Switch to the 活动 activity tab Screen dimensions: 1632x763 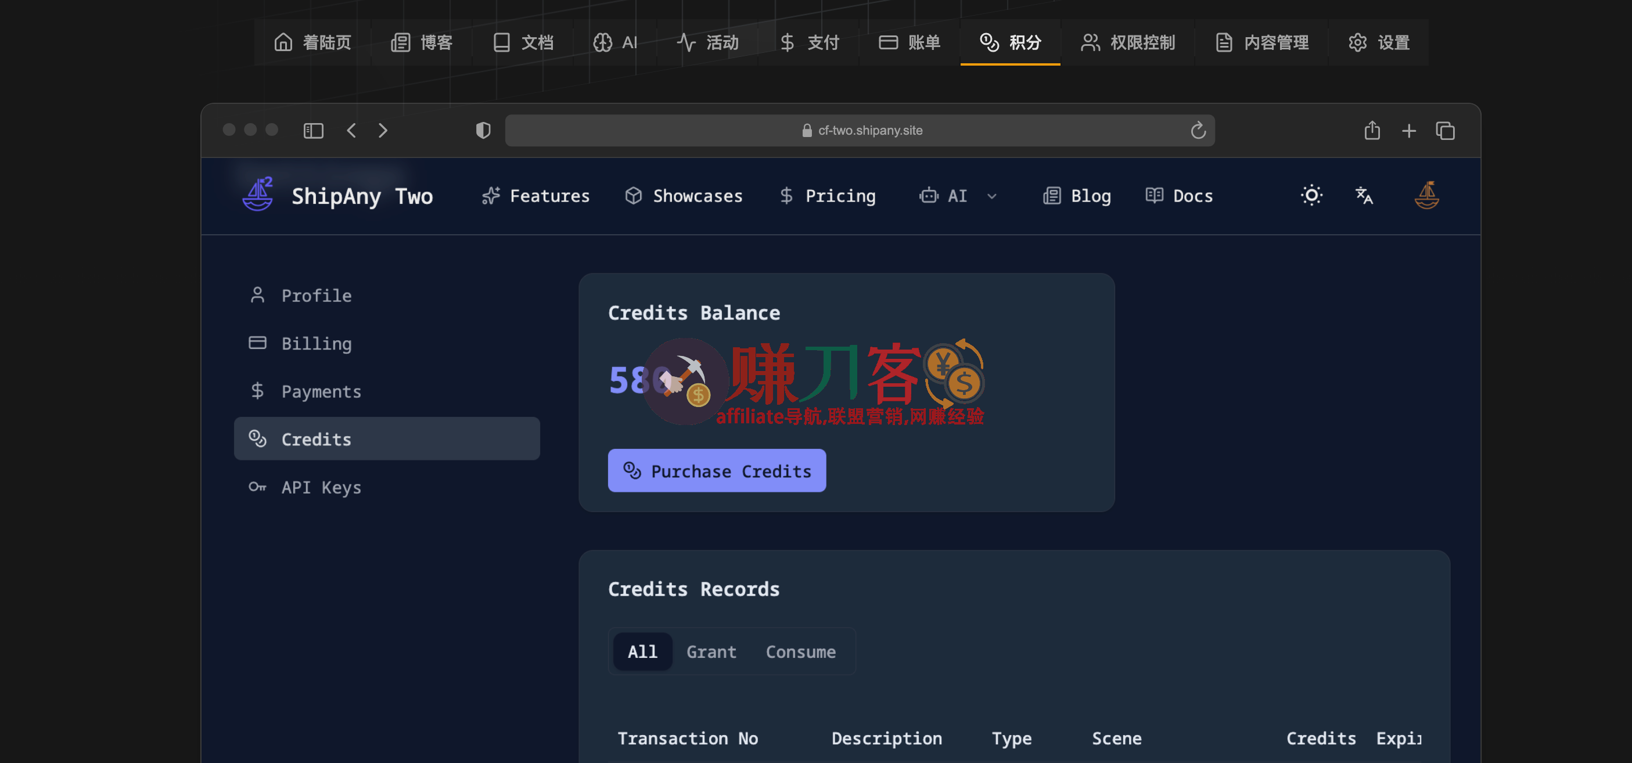[x=707, y=42]
